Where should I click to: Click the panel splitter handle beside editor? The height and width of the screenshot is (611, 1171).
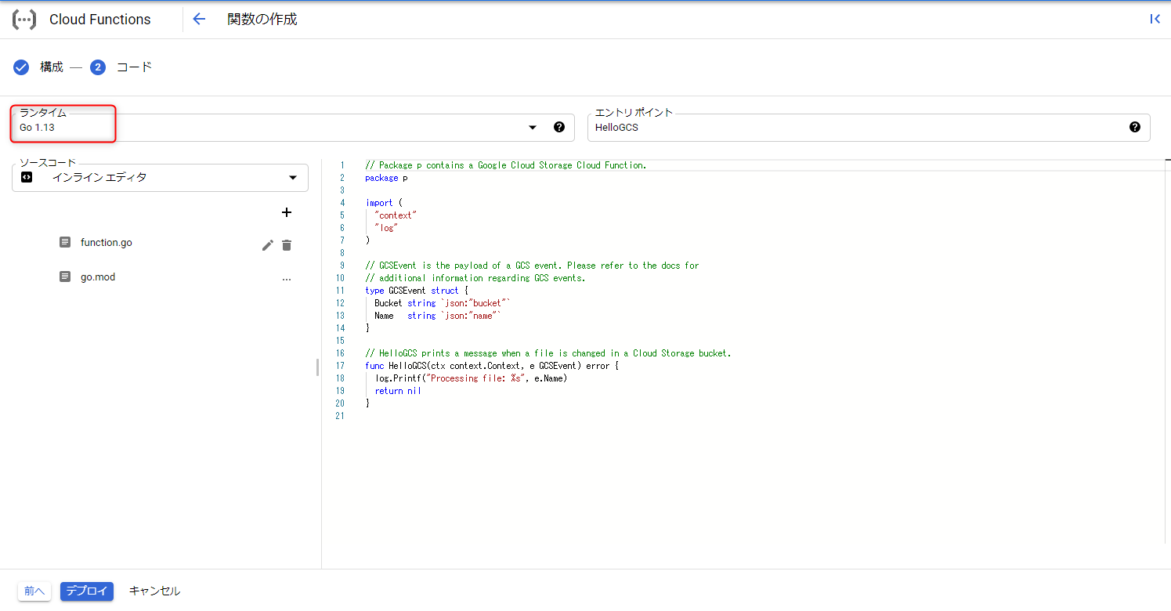point(317,367)
